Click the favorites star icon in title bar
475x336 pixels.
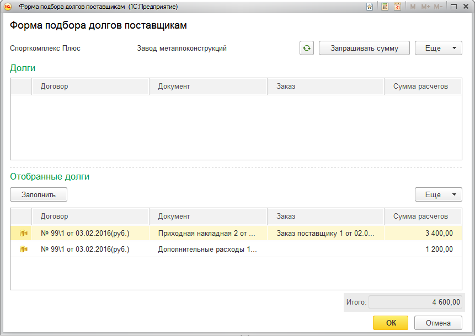(x=370, y=7)
